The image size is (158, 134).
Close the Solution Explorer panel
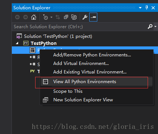tap(153, 8)
